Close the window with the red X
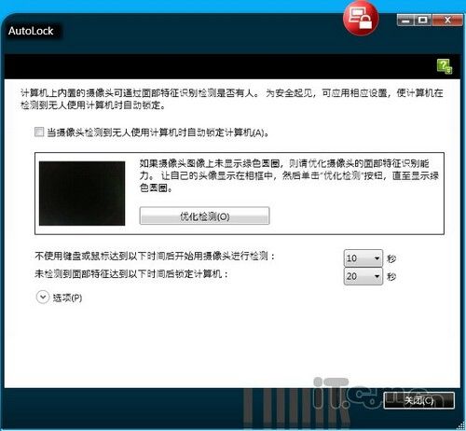This screenshot has width=466, height=431. (447, 21)
